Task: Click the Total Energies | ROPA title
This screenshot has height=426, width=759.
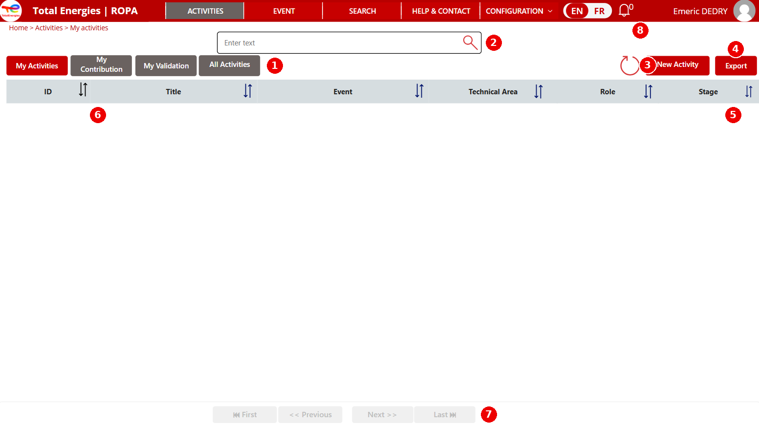Action: [85, 11]
